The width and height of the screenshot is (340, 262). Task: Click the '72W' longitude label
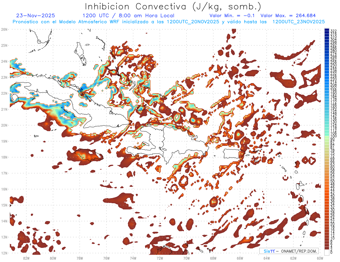click(160, 258)
